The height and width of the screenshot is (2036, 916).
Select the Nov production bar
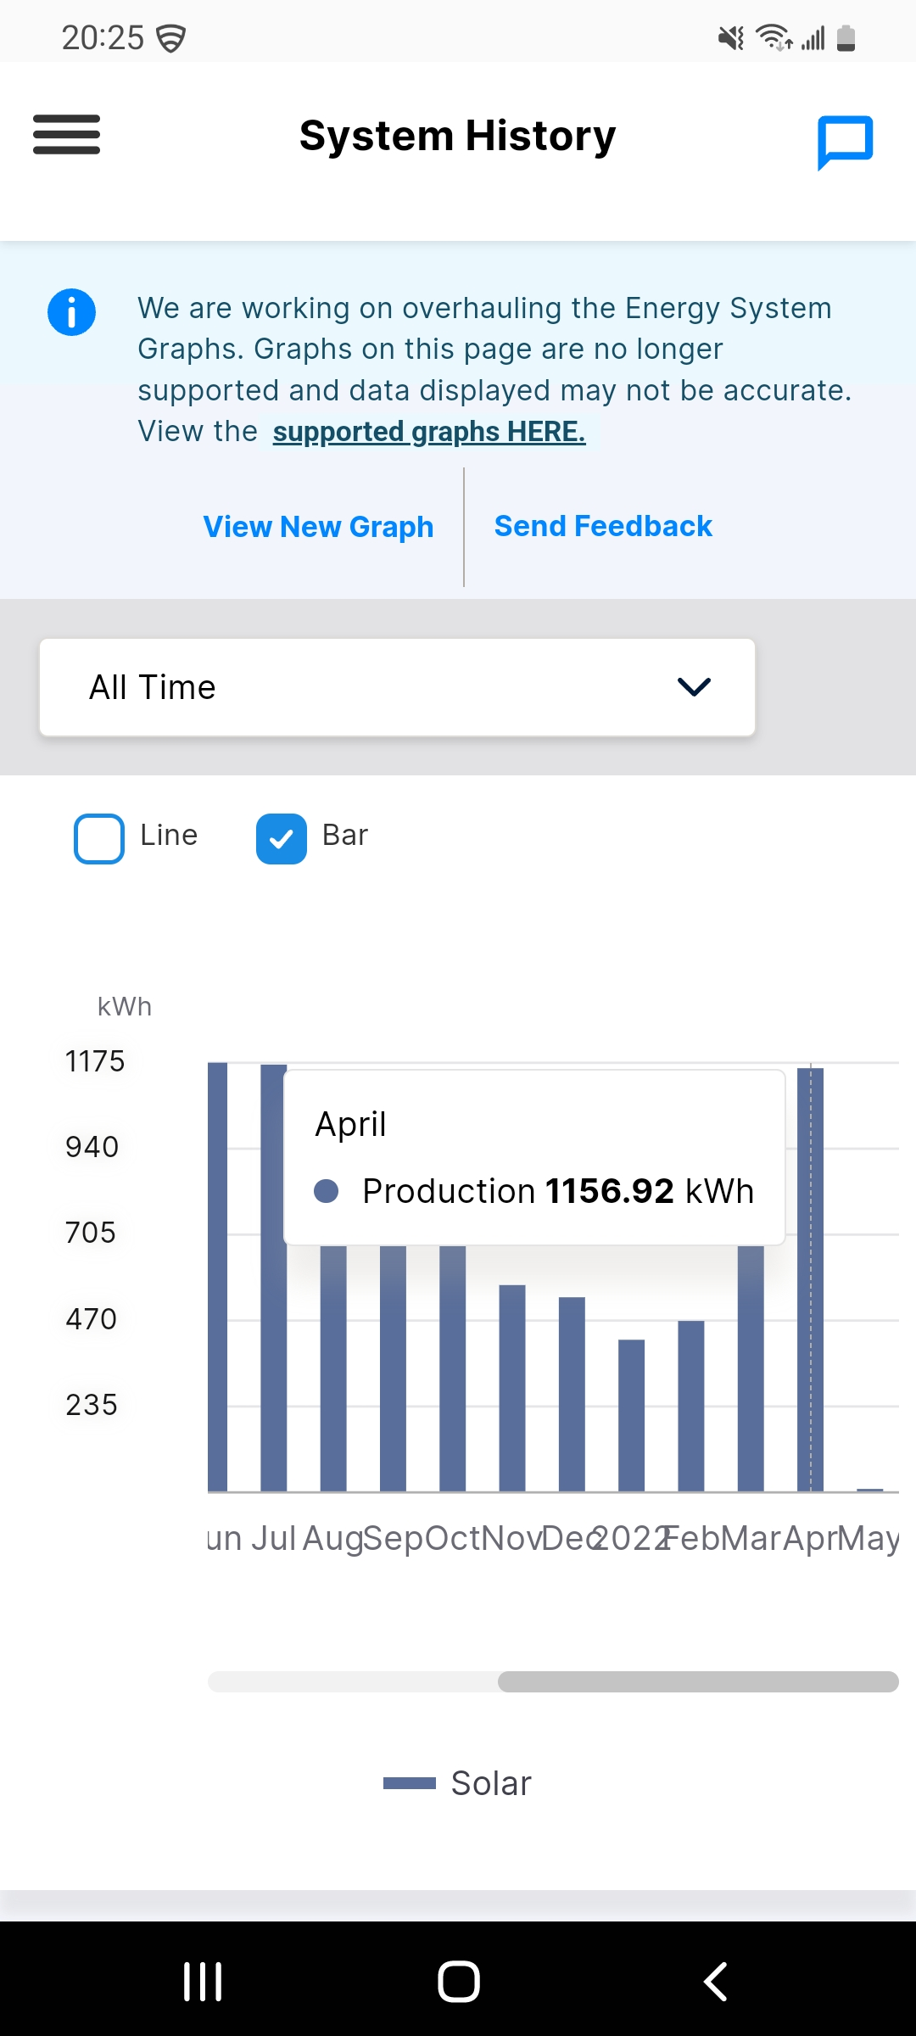512,1388
